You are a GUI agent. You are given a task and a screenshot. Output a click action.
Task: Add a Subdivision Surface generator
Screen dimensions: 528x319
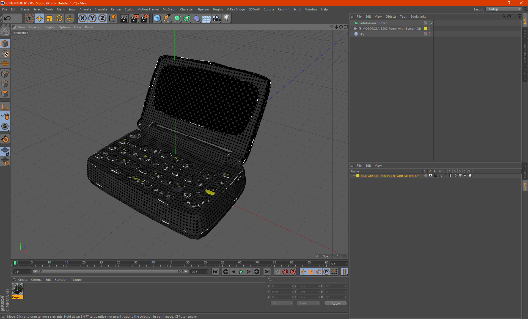click(177, 18)
